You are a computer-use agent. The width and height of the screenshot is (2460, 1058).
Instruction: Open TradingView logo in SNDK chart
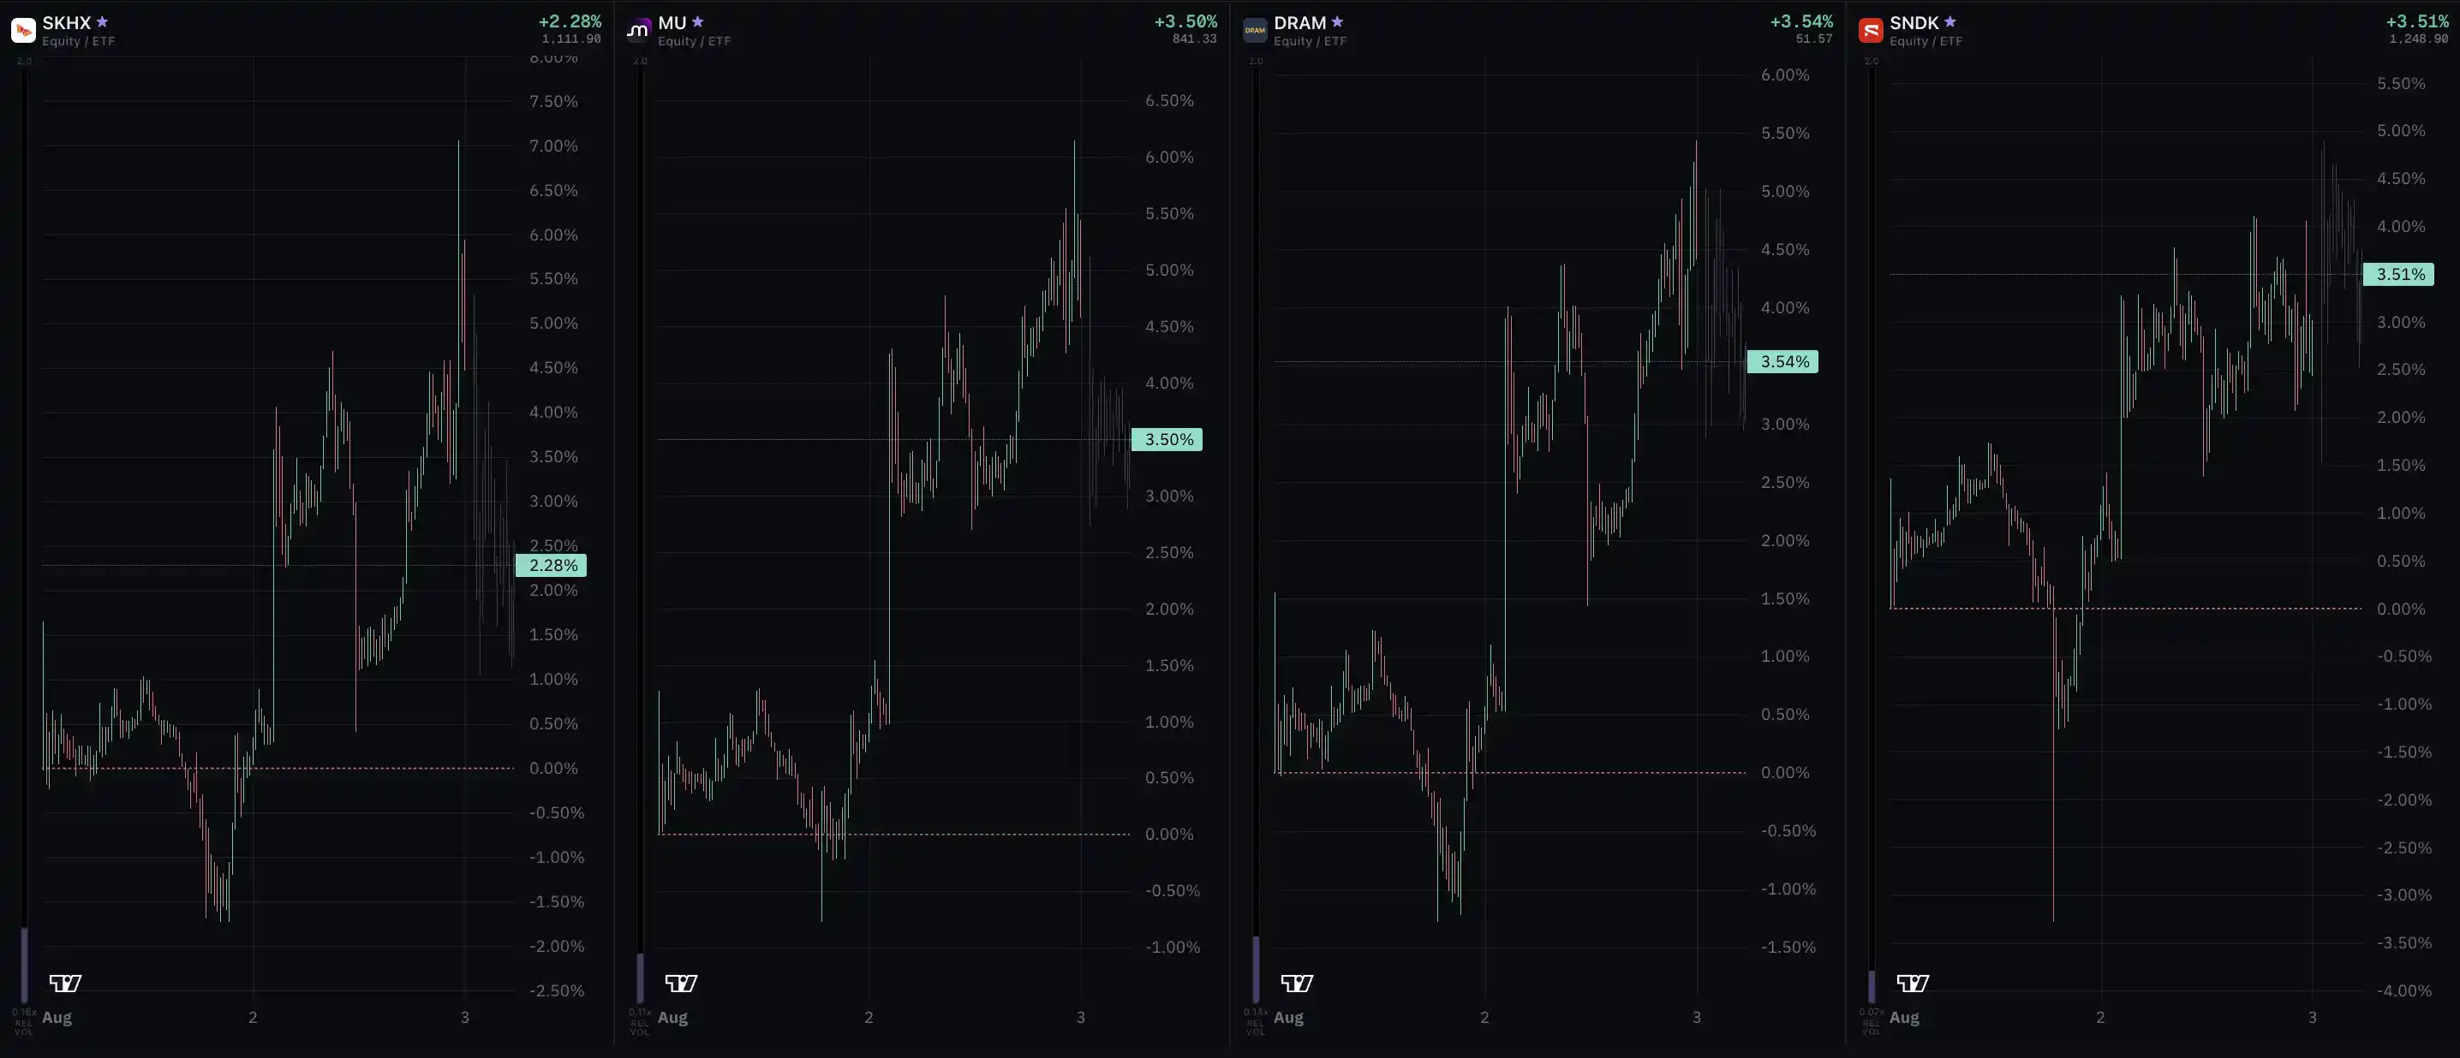tap(1913, 983)
